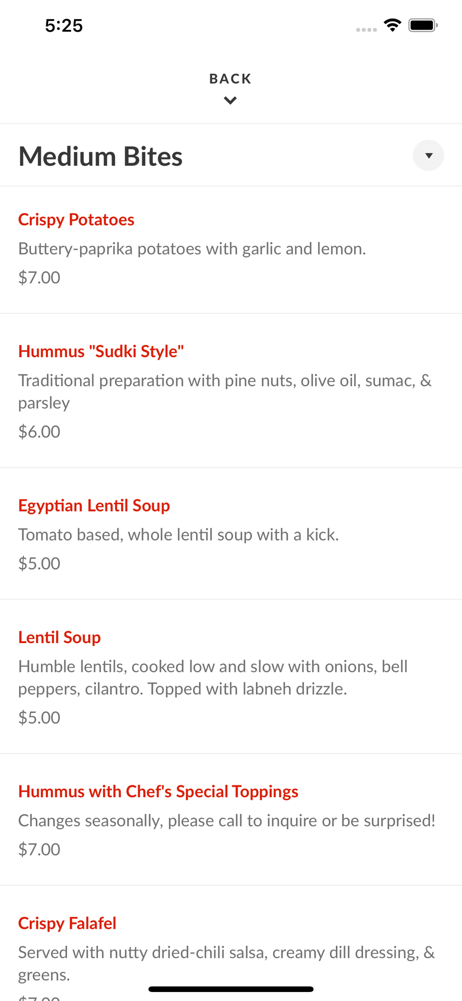Click the Egyptian Lentil Soup description
The height and width of the screenshot is (1001, 462).
178,535
